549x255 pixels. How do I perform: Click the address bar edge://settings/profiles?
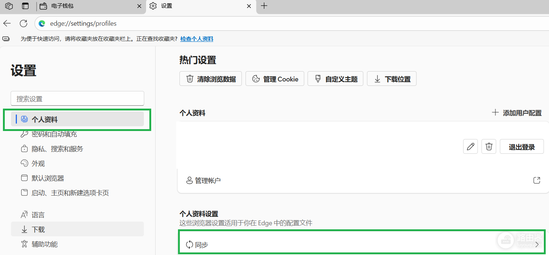[83, 23]
